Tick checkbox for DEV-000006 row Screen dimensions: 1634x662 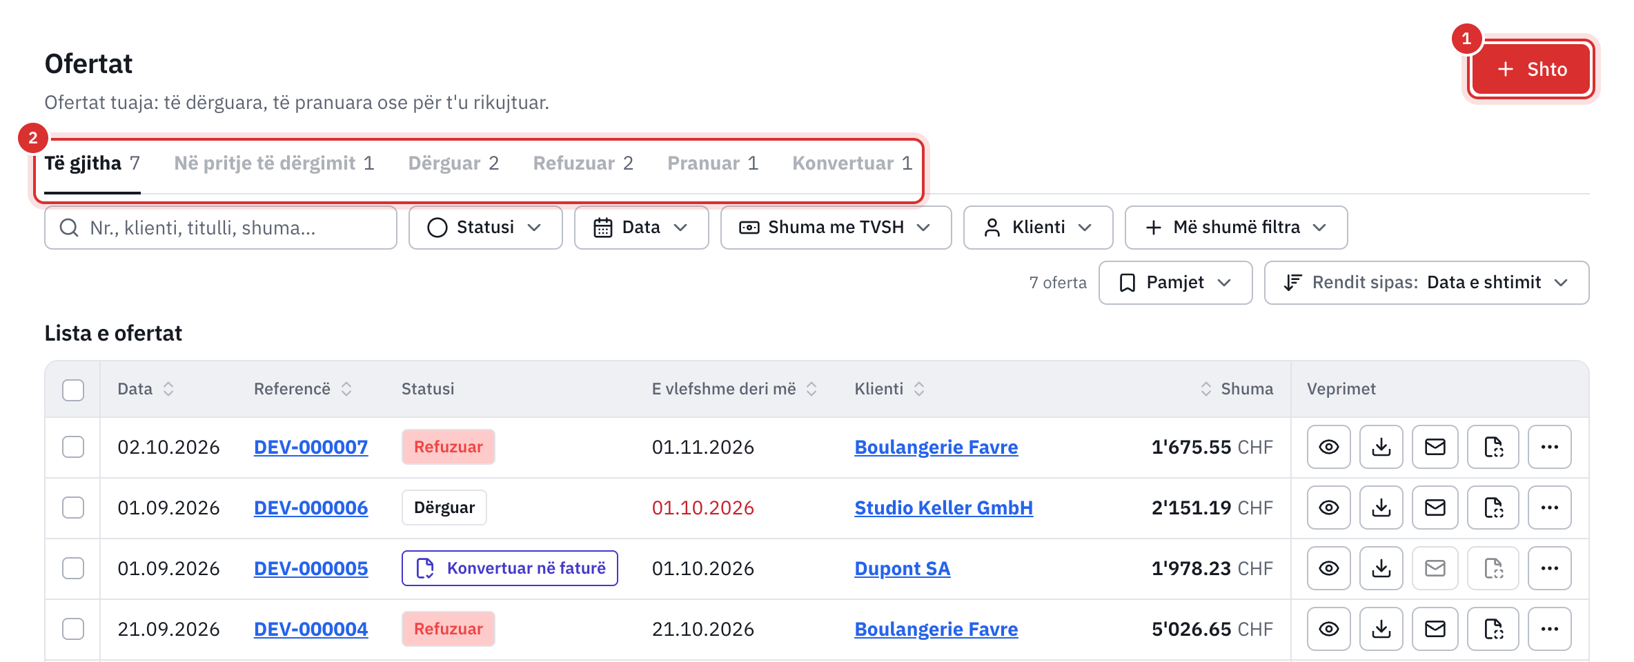pos(73,508)
